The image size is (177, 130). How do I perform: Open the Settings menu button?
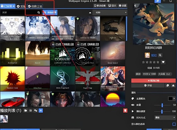point(123,6)
